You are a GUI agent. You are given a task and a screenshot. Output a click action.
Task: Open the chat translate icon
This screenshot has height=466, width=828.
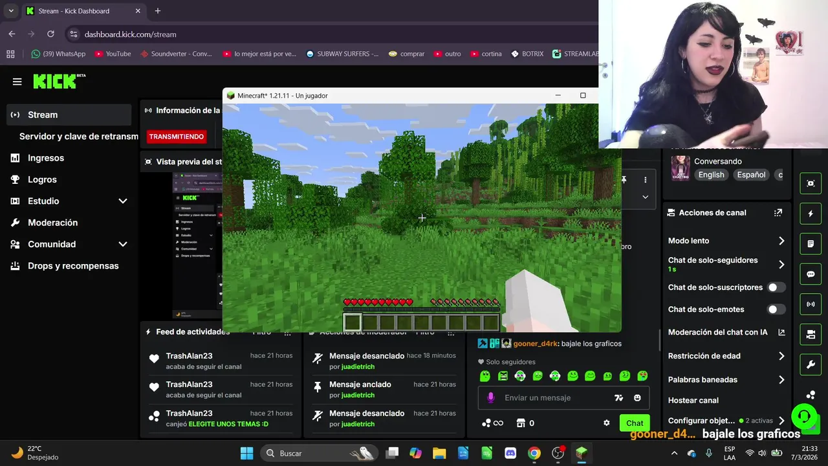(x=619, y=398)
